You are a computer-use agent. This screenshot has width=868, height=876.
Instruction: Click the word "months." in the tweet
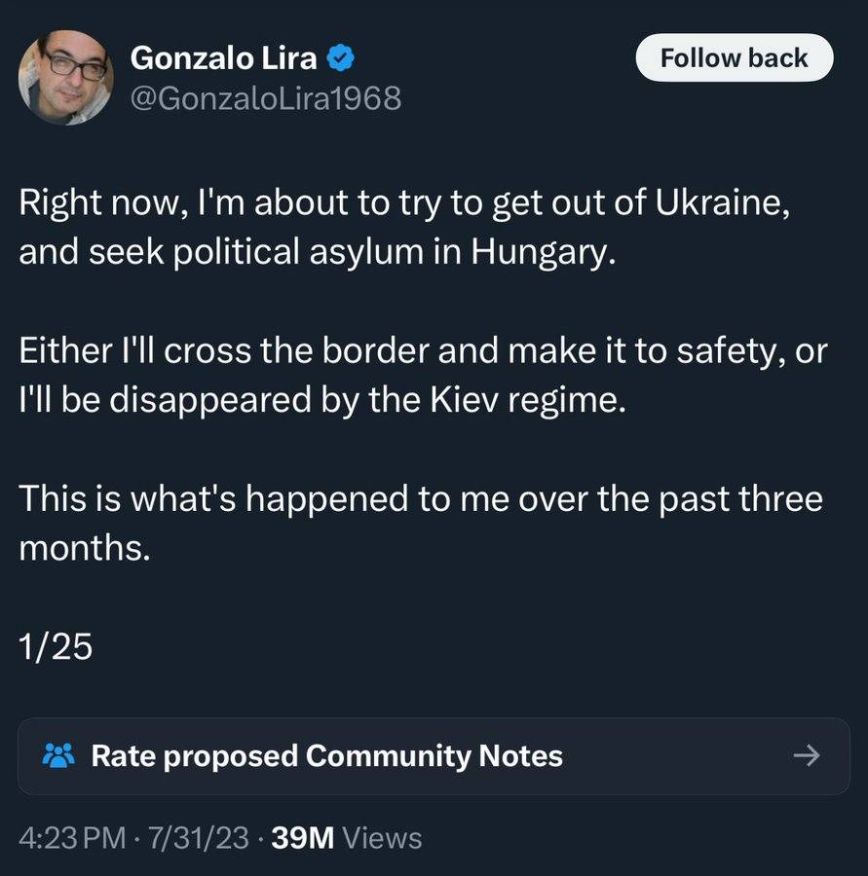tap(85, 548)
